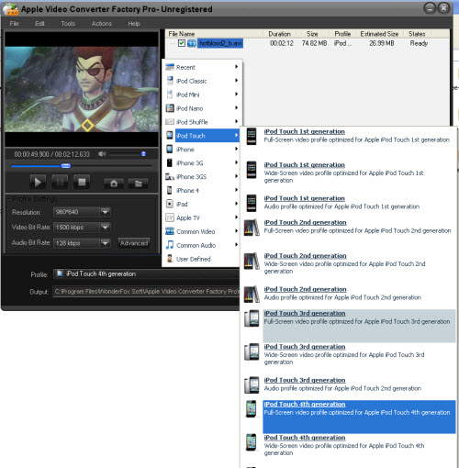The width and height of the screenshot is (459, 468).
Task: Choose iPod Touch 3rd generation Audio profile link
Action: click(305, 380)
